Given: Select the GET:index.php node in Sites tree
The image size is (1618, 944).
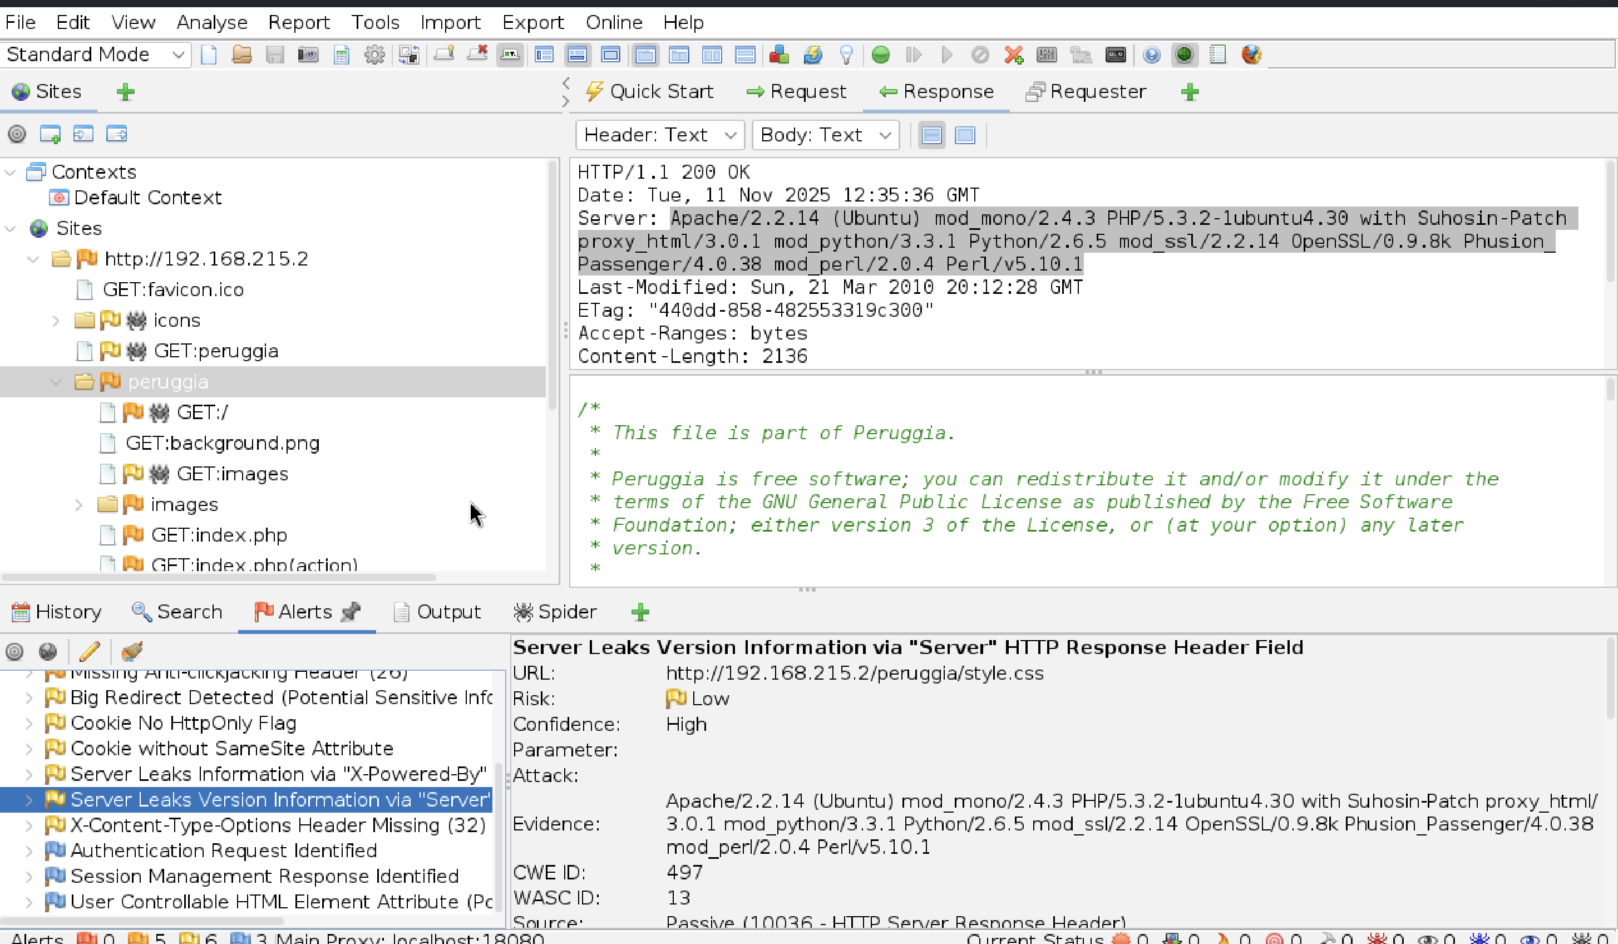Looking at the screenshot, I should [218, 535].
